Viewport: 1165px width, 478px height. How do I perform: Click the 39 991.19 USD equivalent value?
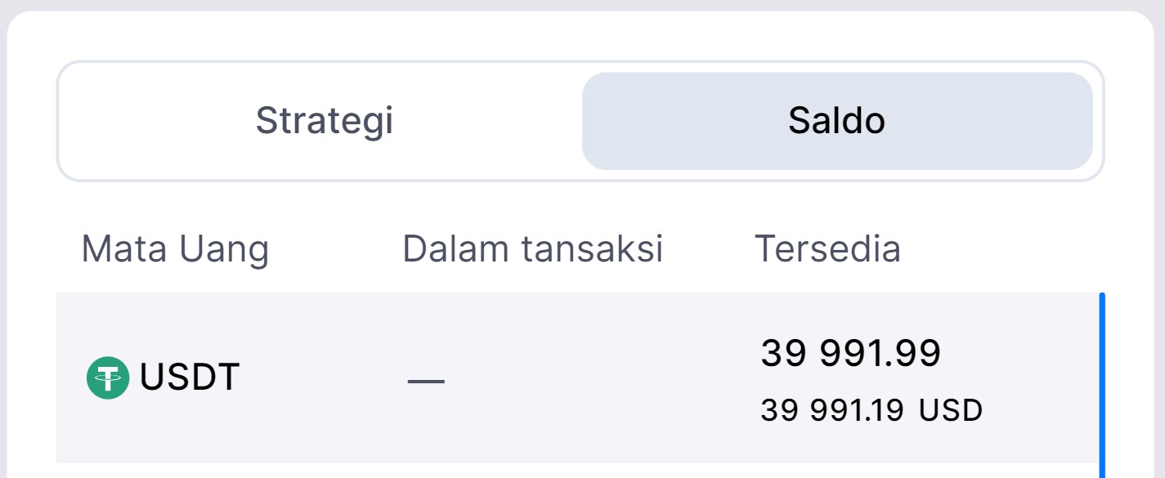pos(832,410)
